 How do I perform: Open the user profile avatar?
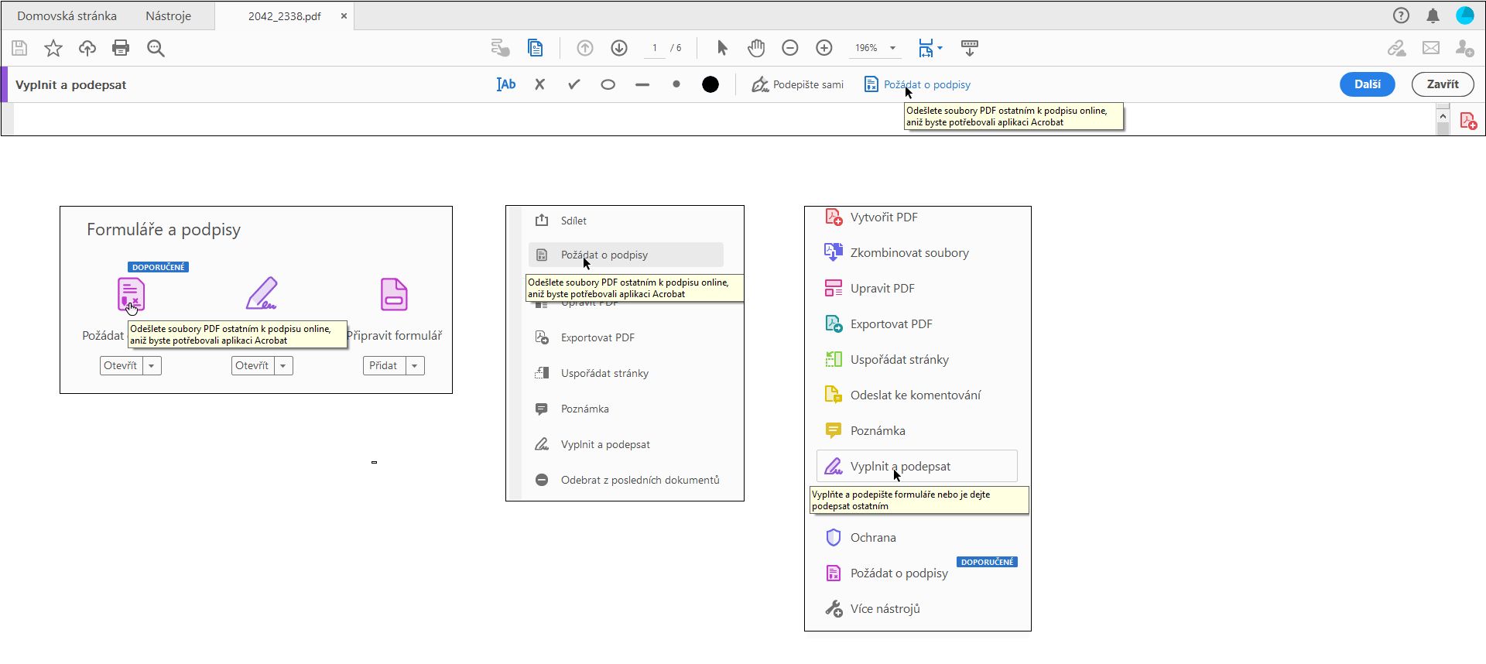(1465, 15)
